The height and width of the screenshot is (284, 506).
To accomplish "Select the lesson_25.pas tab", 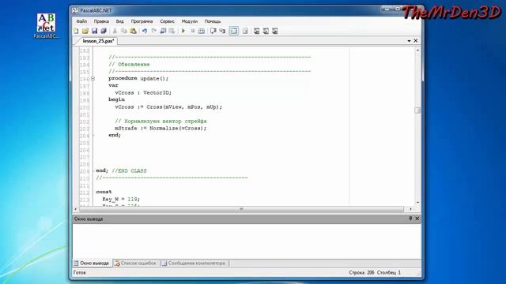I will pyautogui.click(x=98, y=41).
